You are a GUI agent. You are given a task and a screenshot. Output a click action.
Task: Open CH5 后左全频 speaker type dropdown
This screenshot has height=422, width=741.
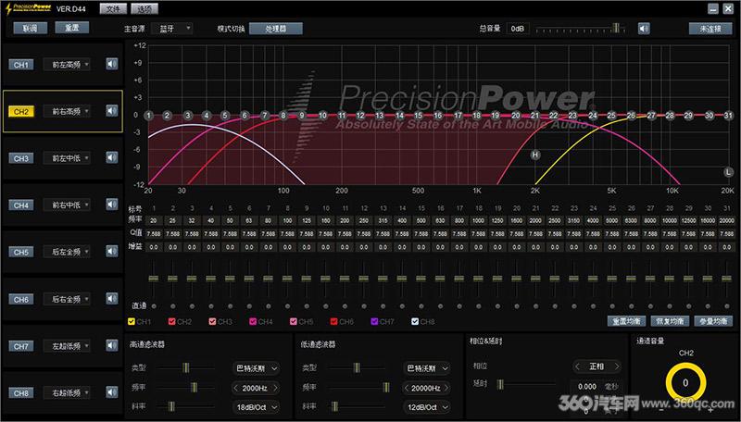pos(67,252)
